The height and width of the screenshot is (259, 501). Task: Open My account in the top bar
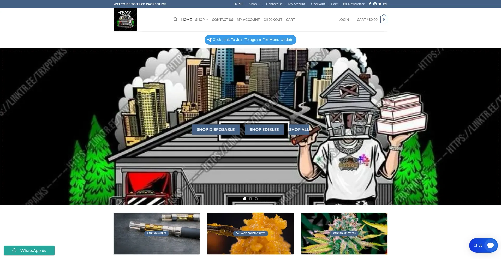pyautogui.click(x=296, y=4)
